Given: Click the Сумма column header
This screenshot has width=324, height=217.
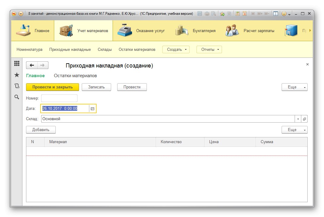Looking at the screenshot, I should coord(281,142).
